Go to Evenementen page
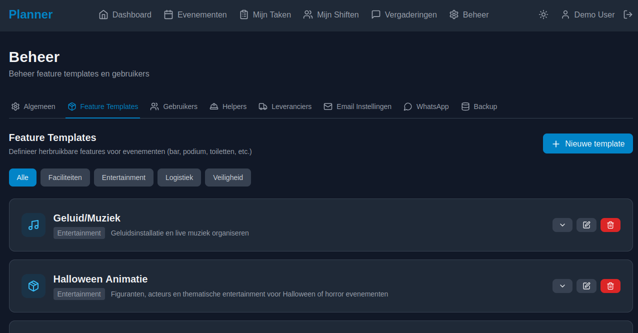 click(195, 15)
